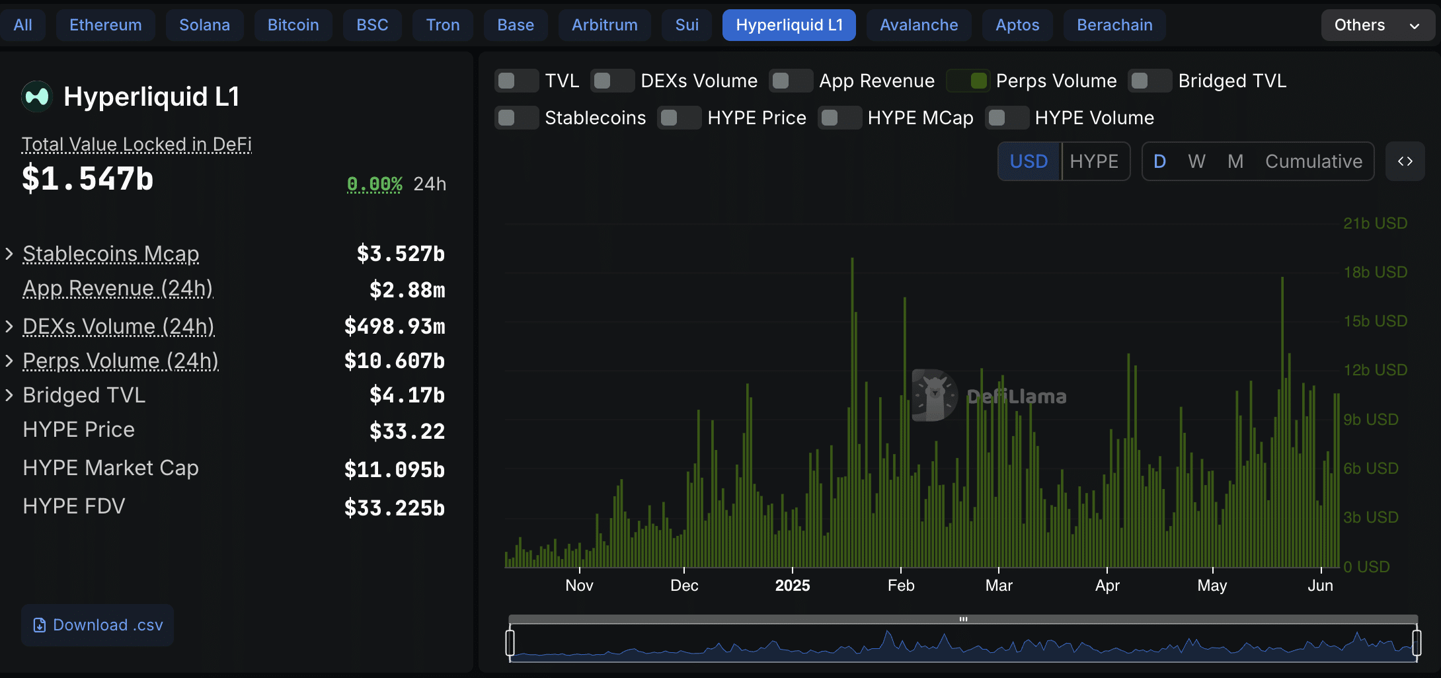Click the $33.225b HYPE FDV value
Image resolution: width=1441 pixels, height=678 pixels.
click(395, 508)
